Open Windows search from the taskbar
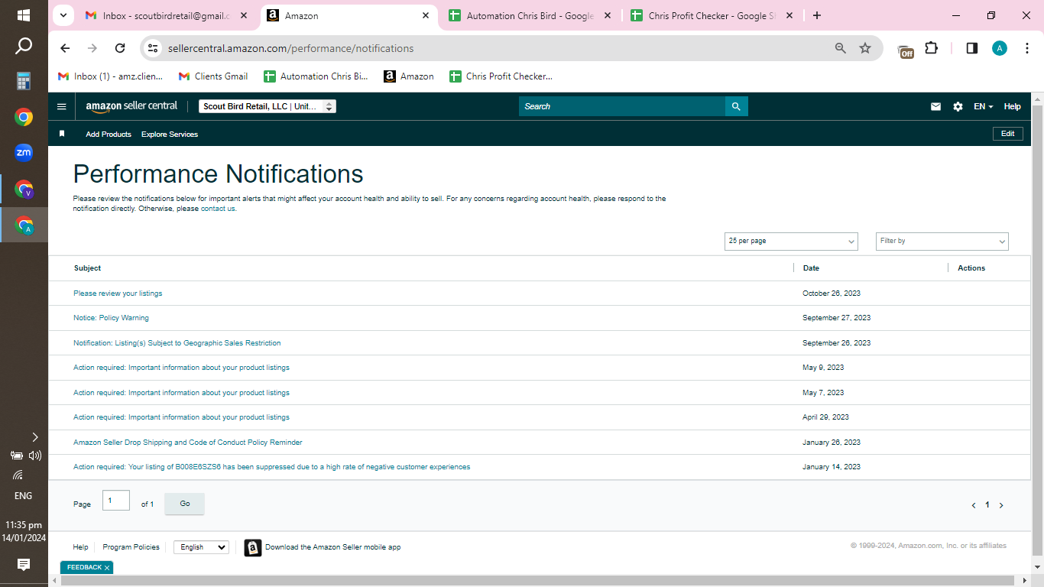1044x587 pixels. pyautogui.click(x=24, y=47)
